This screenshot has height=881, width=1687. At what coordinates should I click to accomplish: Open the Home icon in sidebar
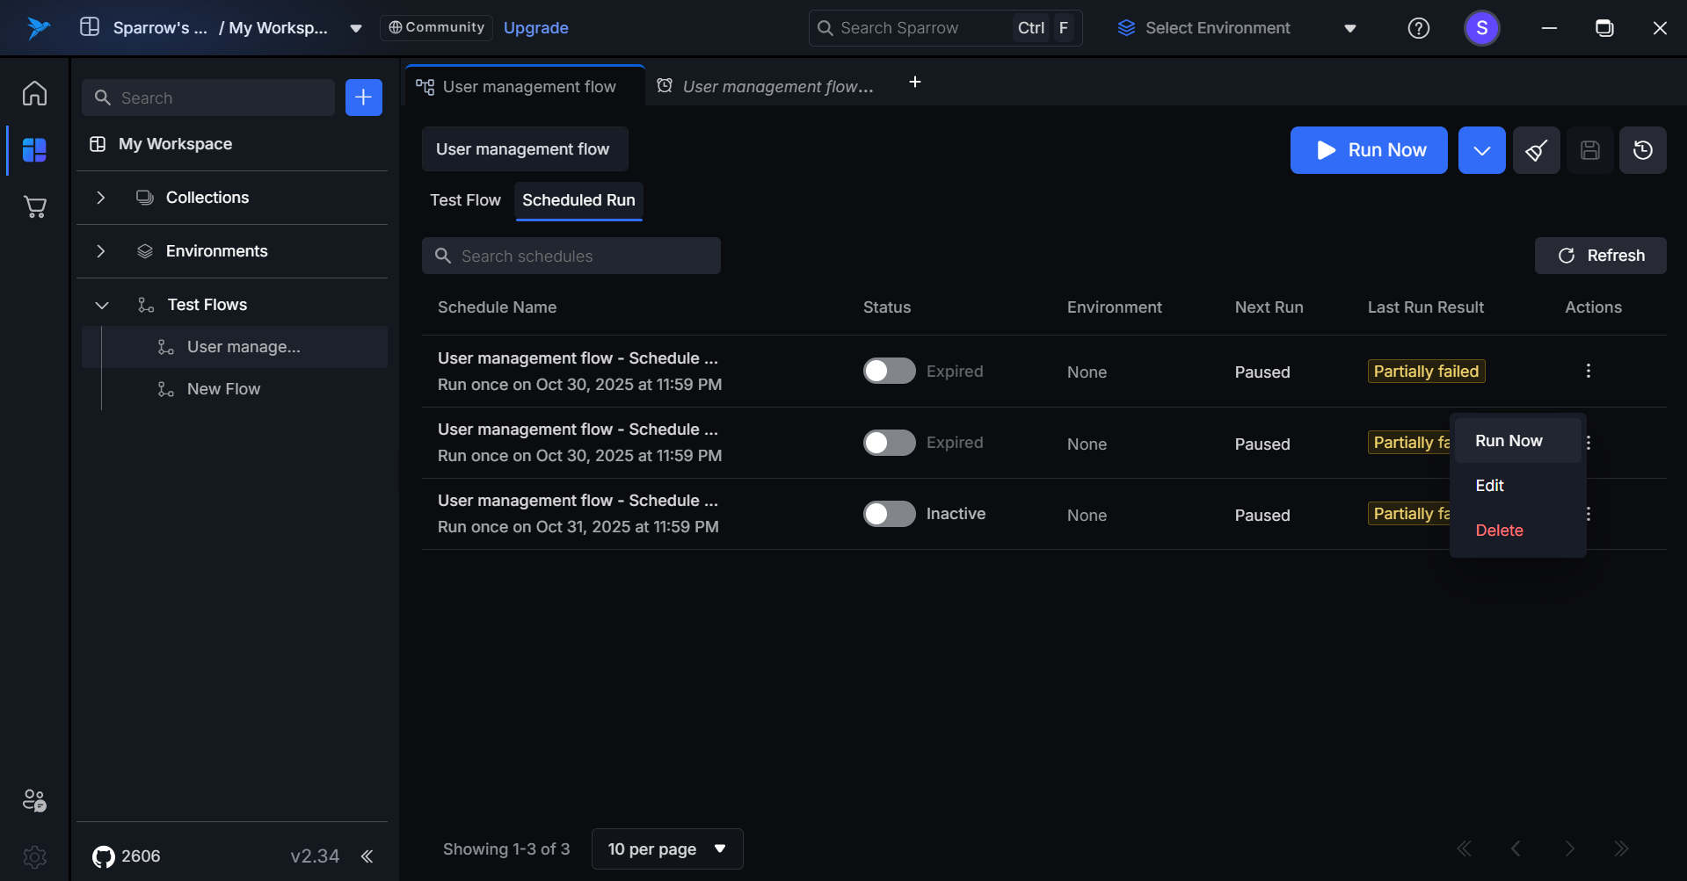pyautogui.click(x=34, y=93)
